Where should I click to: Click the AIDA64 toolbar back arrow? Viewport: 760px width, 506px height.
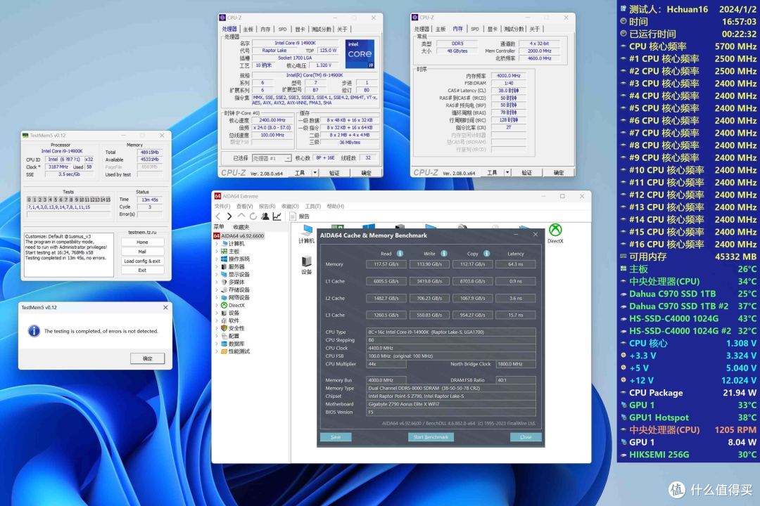[x=217, y=216]
